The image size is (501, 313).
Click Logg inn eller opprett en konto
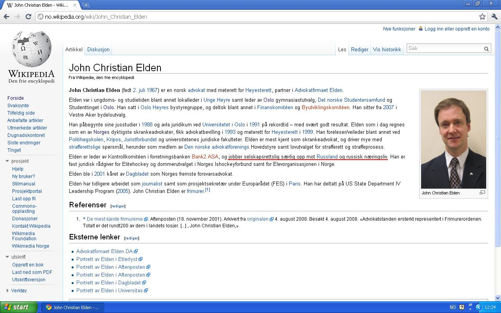coord(457,29)
